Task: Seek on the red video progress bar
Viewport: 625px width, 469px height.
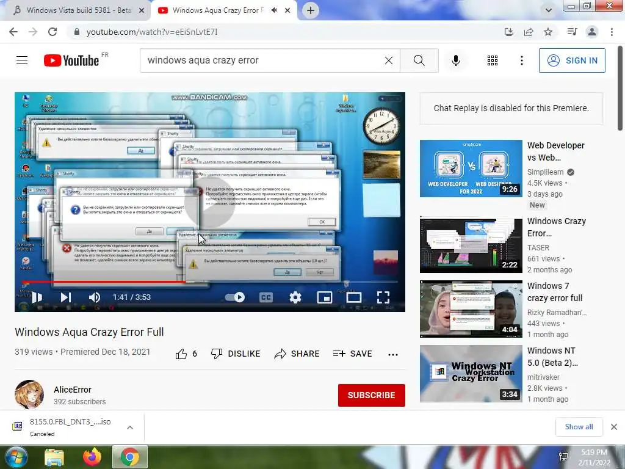Action: coord(210,282)
